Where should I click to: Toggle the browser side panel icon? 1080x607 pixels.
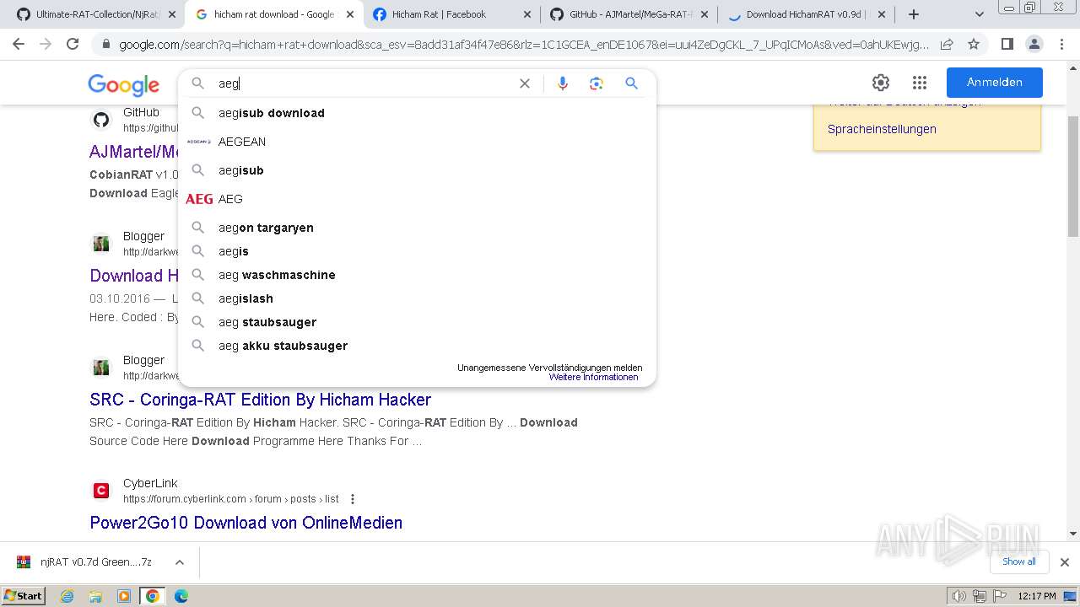(x=1007, y=44)
